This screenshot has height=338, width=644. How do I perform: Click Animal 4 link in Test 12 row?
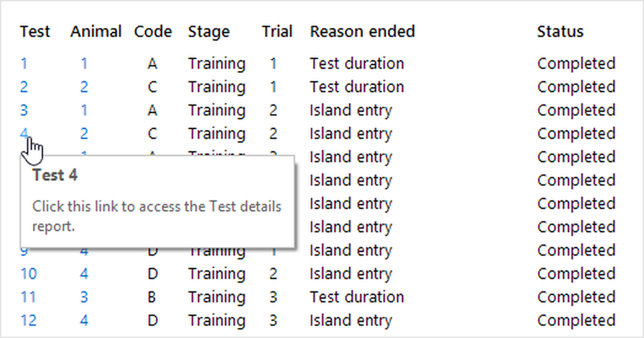(x=84, y=321)
